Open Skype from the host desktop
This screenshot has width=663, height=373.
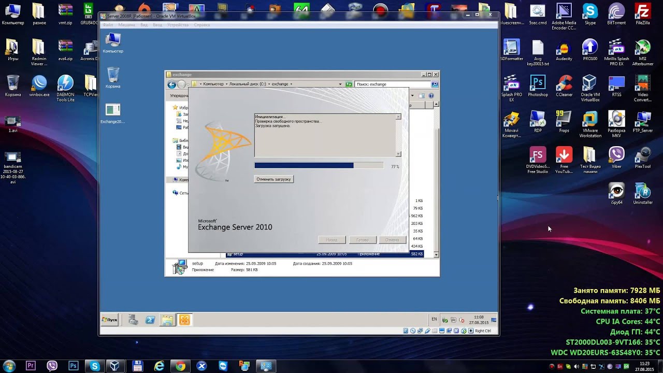pos(590,14)
